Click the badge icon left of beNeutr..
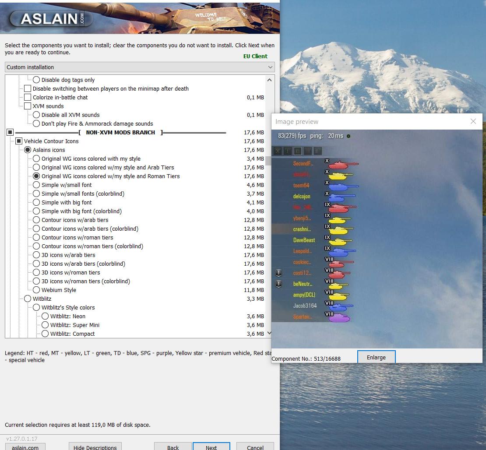 [x=278, y=284]
